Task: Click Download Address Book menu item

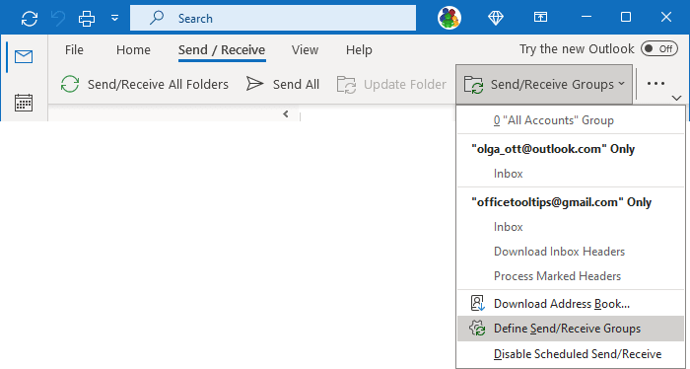Action: coord(571,304)
